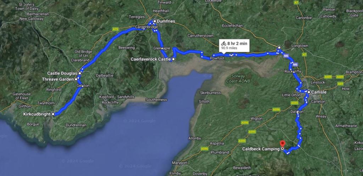363x176 pixels.
Task: Click the Wigton town label
Action: (x=256, y=118)
